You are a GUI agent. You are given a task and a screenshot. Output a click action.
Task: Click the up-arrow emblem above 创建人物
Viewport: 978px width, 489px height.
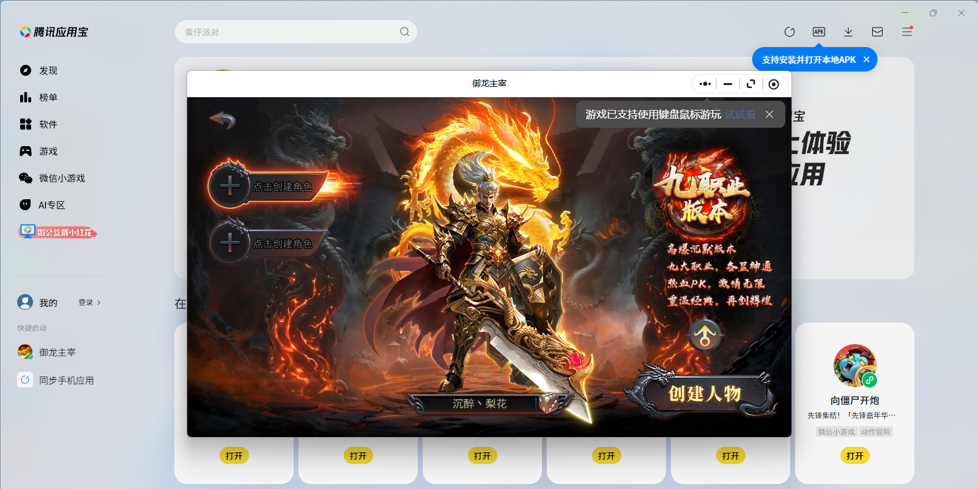(x=705, y=335)
